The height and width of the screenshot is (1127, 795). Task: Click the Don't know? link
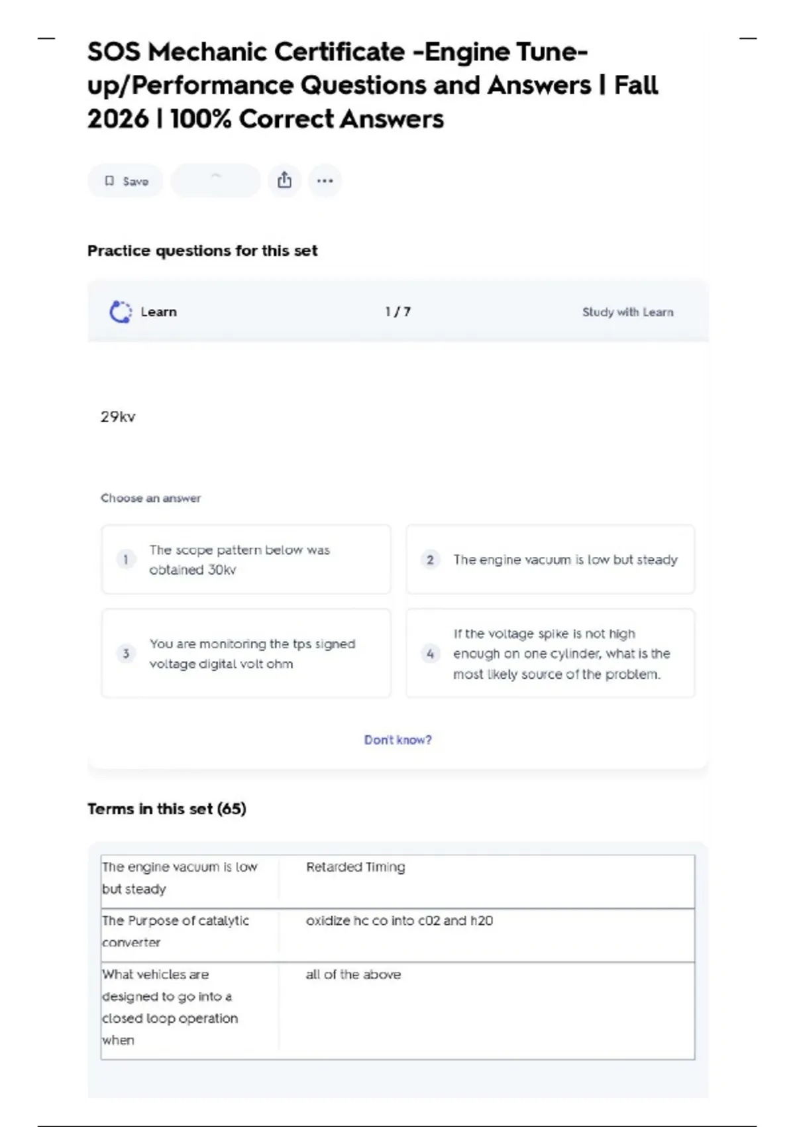tap(397, 740)
